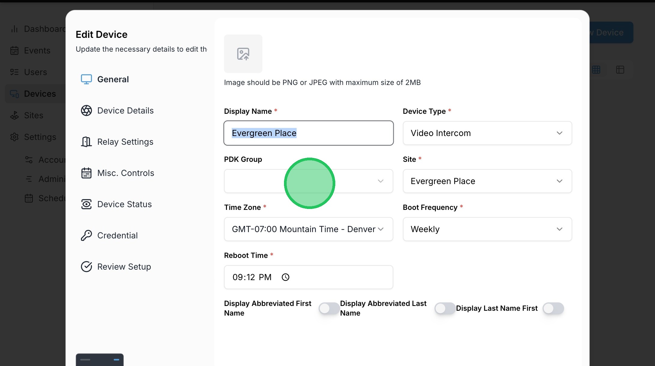655x366 pixels.
Task: Go to Users in the sidebar
Action: click(35, 72)
